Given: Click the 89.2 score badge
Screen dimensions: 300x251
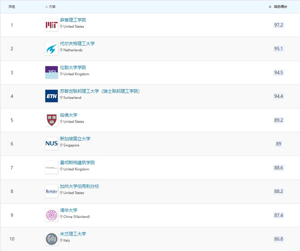Looking at the screenshot, I should (x=279, y=120).
